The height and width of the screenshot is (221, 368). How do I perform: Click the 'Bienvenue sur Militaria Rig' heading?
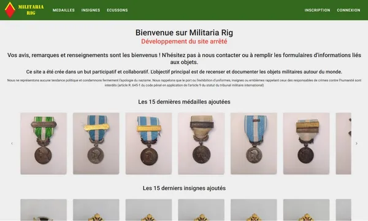click(x=184, y=33)
